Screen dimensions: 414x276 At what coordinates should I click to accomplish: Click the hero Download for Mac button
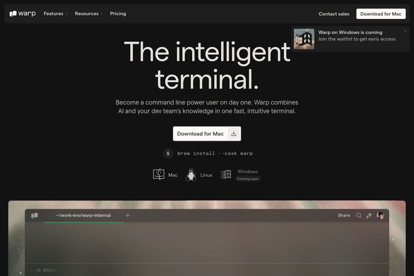[x=207, y=134]
